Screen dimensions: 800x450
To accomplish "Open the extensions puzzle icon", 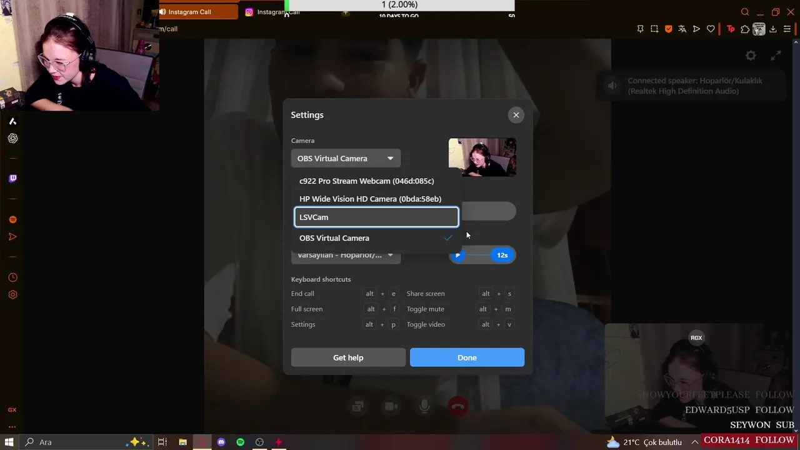I will point(745,29).
